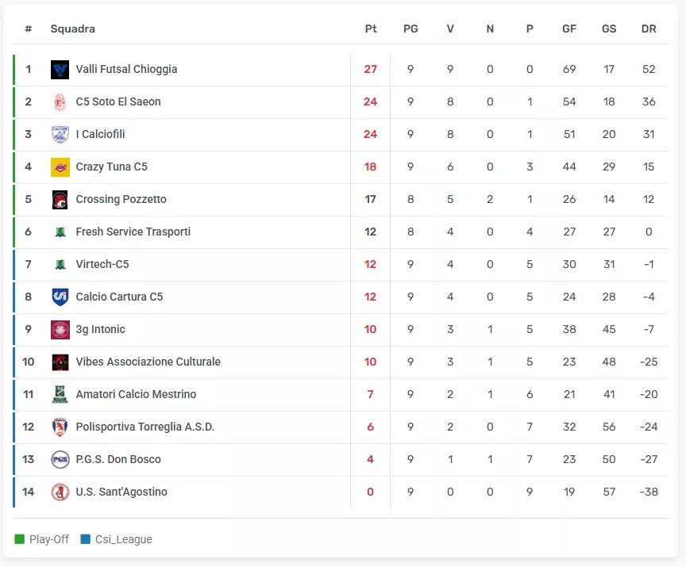Click the U.S. Sant'Agostino team logo
Viewport: 686px width, 567px height.
[60, 492]
